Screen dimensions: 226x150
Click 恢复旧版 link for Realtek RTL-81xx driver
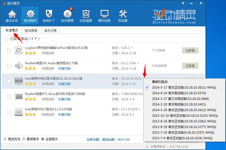[x=64, y=99]
